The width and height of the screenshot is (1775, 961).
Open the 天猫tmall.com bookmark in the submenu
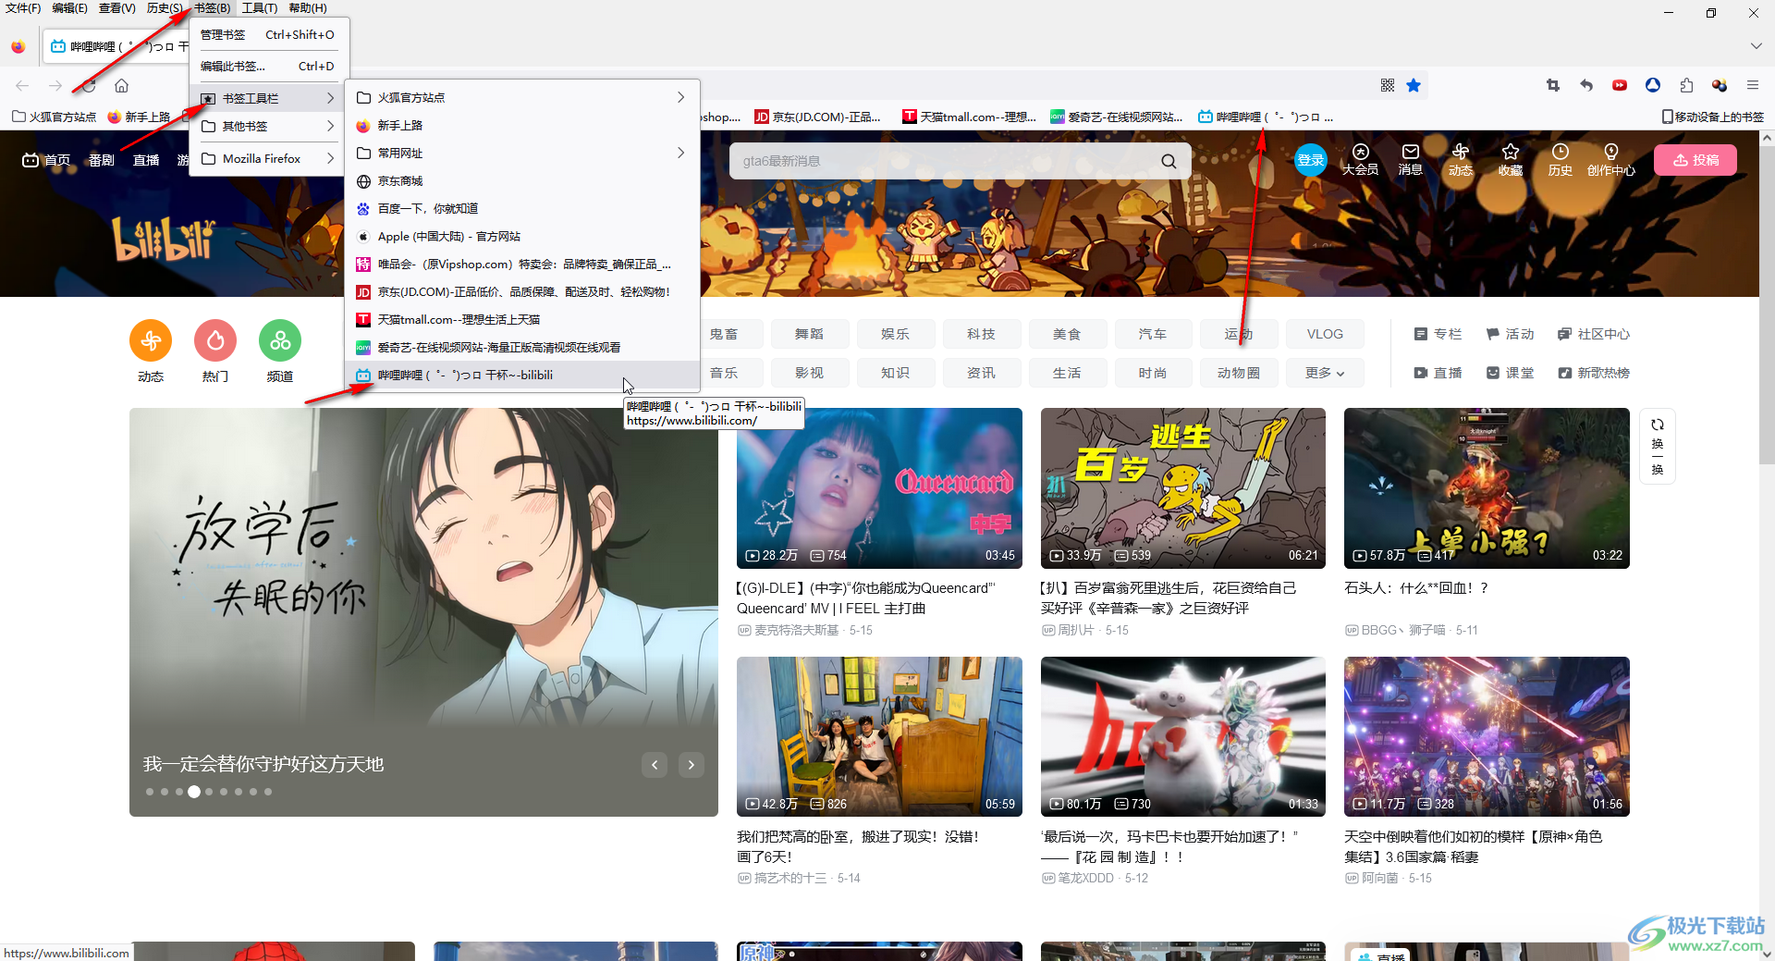pyautogui.click(x=521, y=319)
